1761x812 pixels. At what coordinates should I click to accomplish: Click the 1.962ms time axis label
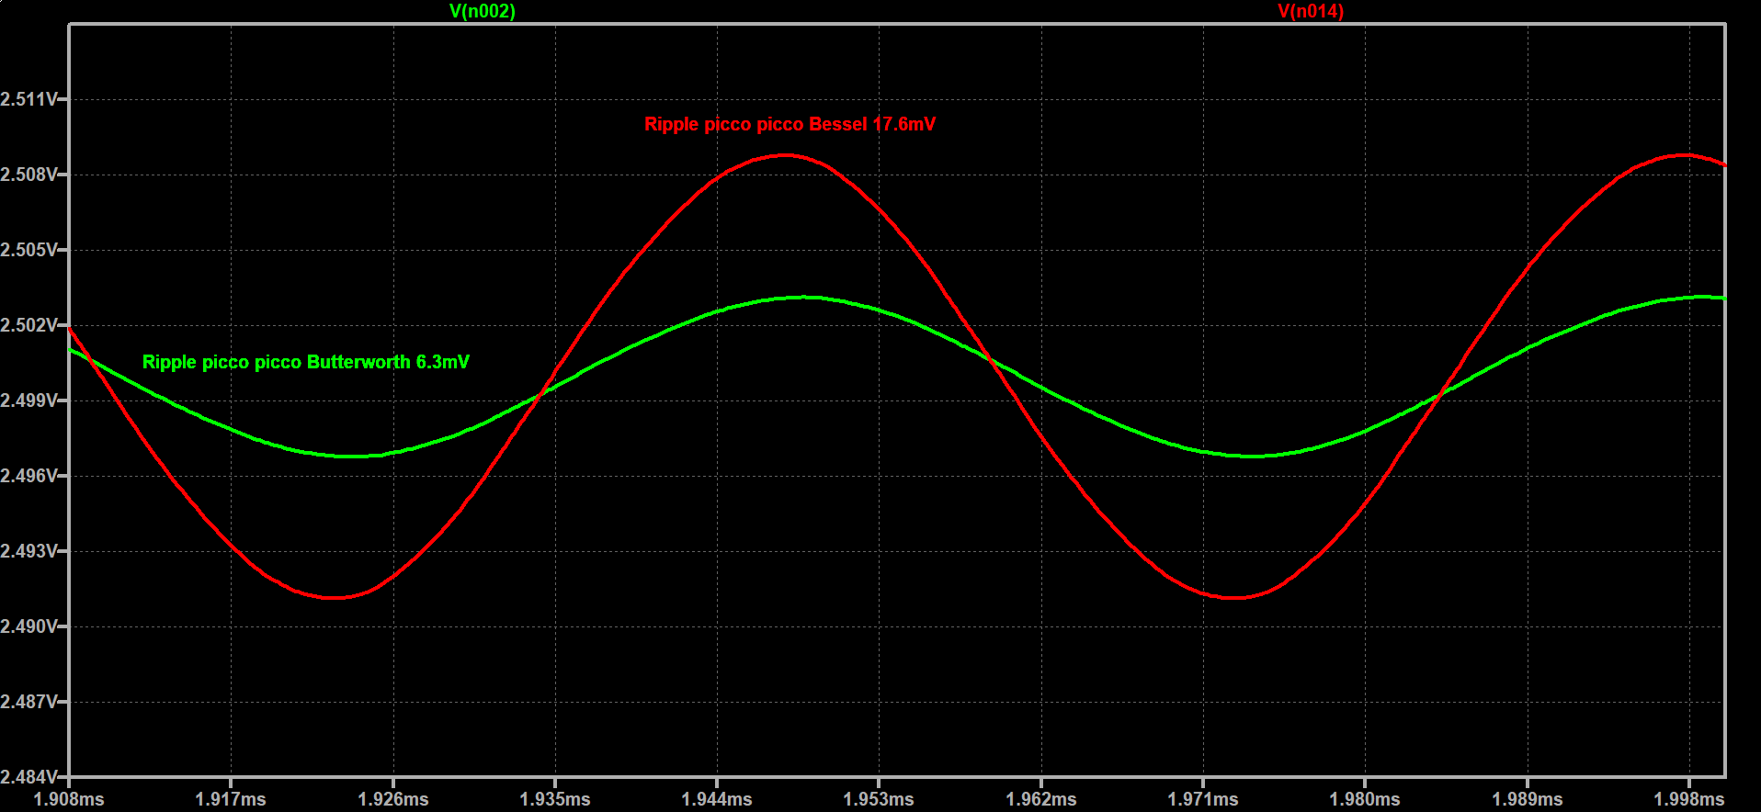(x=1041, y=799)
